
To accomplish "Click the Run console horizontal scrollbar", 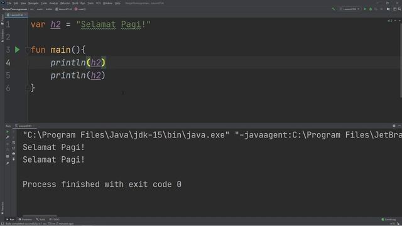I will [40, 216].
